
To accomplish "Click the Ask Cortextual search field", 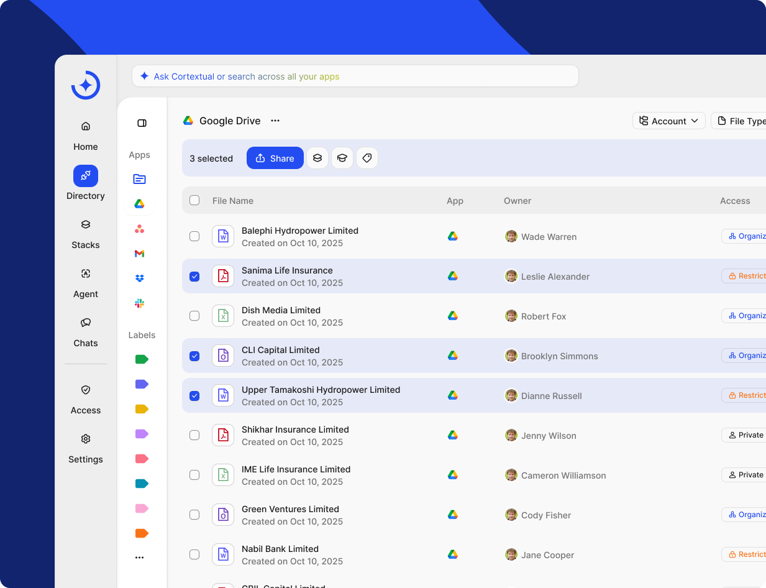I will point(355,76).
